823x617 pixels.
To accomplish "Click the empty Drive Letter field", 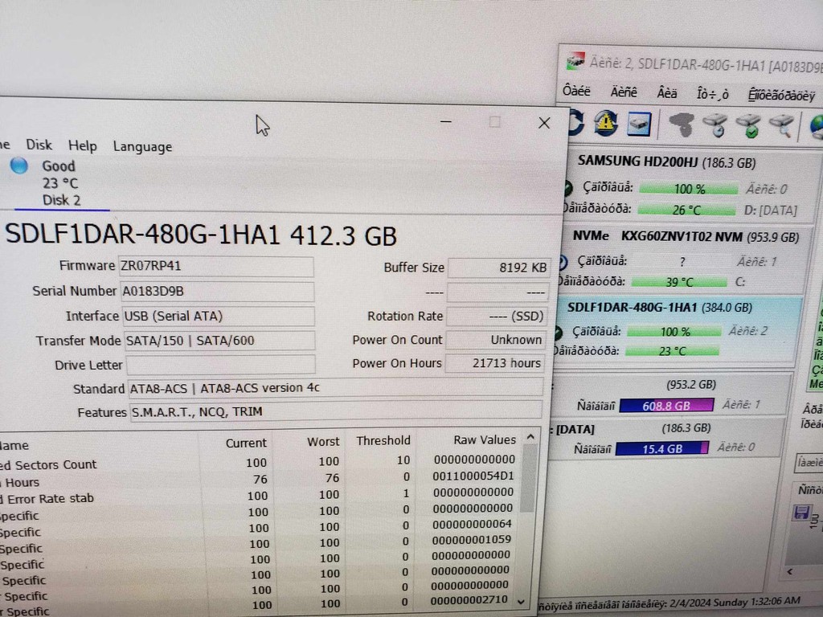I will pos(220,364).
